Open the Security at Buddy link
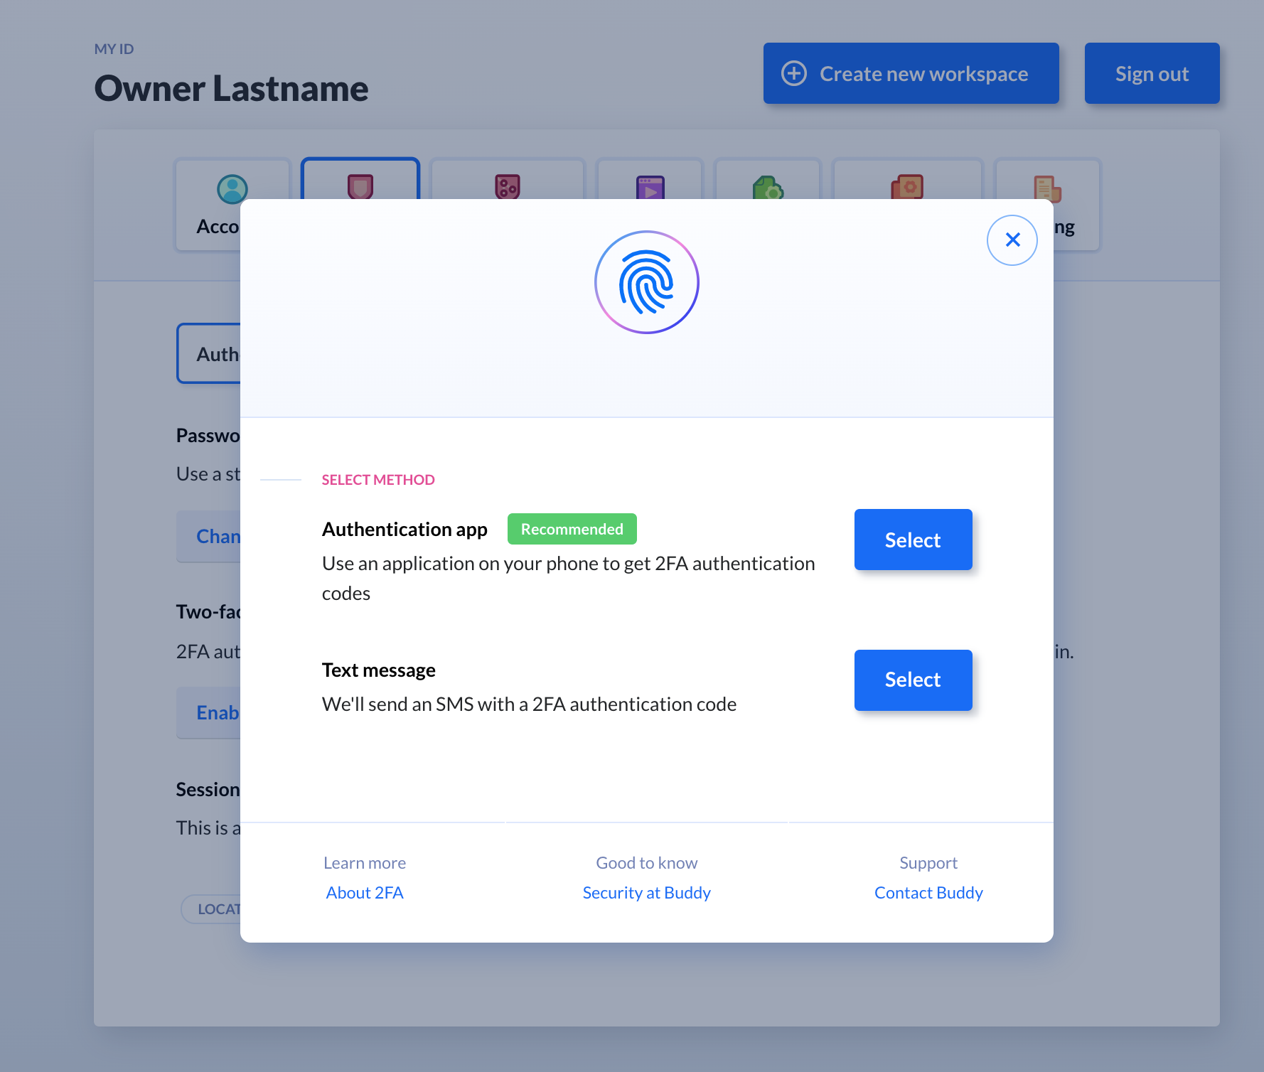The width and height of the screenshot is (1264, 1072). pyautogui.click(x=647, y=893)
